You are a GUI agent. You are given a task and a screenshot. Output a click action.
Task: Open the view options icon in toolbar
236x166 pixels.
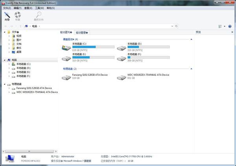tap(220, 26)
